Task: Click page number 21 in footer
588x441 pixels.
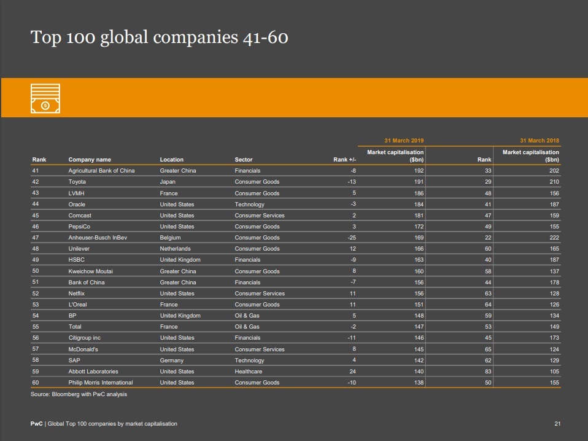Action: pyautogui.click(x=557, y=424)
